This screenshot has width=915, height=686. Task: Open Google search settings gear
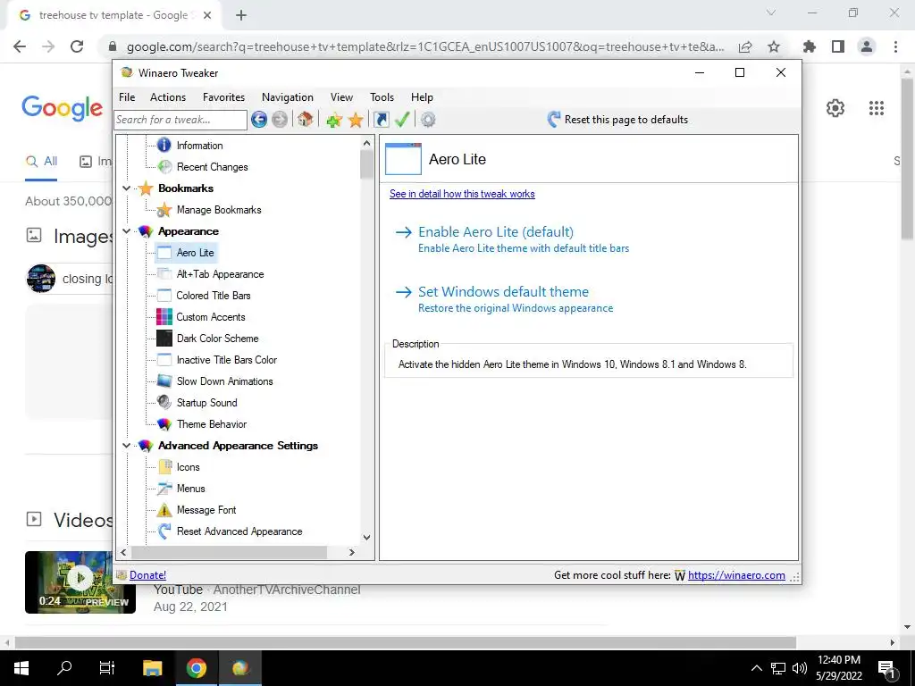pos(835,108)
